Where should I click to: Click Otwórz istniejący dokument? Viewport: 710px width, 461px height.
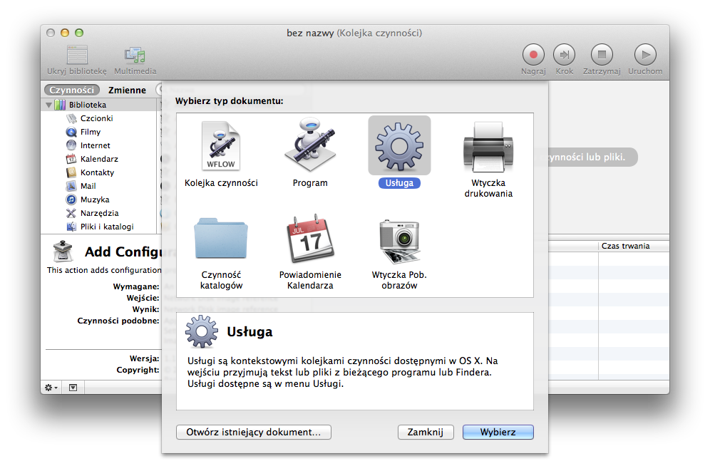253,432
